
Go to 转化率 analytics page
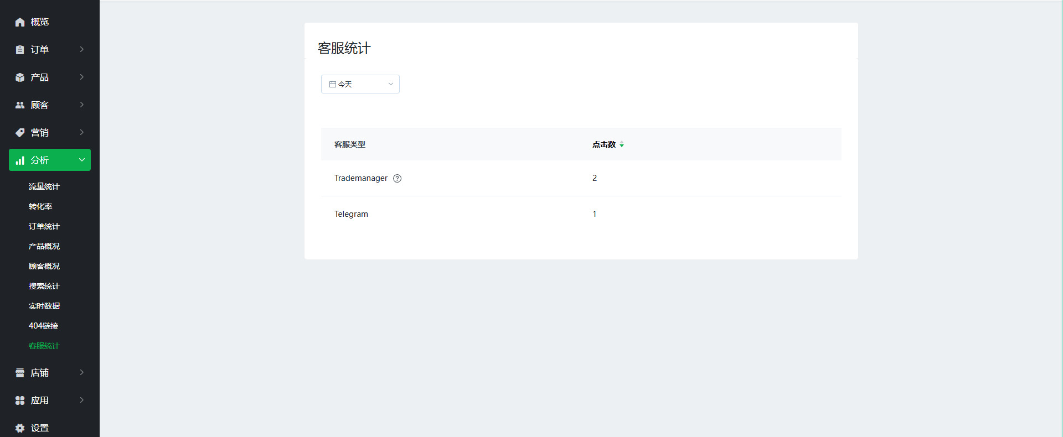[40, 206]
